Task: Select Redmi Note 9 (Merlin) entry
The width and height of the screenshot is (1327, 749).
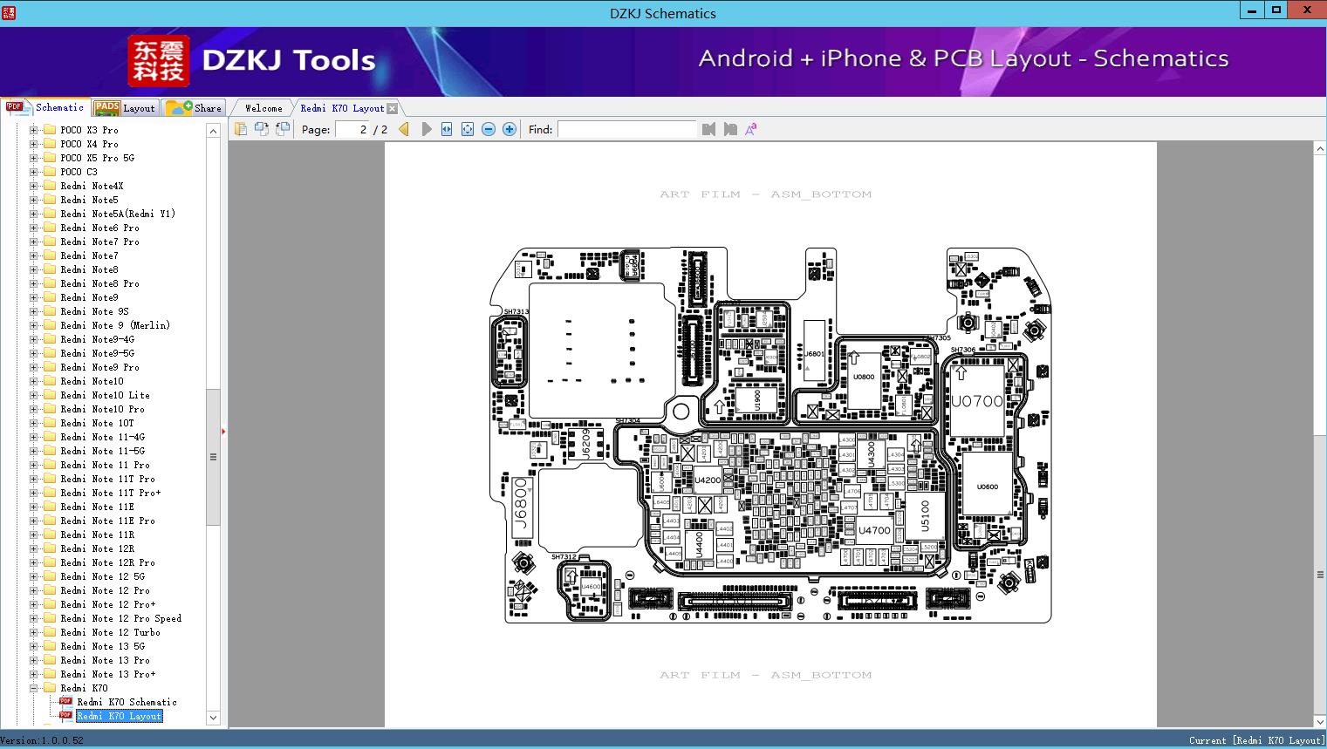Action: coord(115,325)
